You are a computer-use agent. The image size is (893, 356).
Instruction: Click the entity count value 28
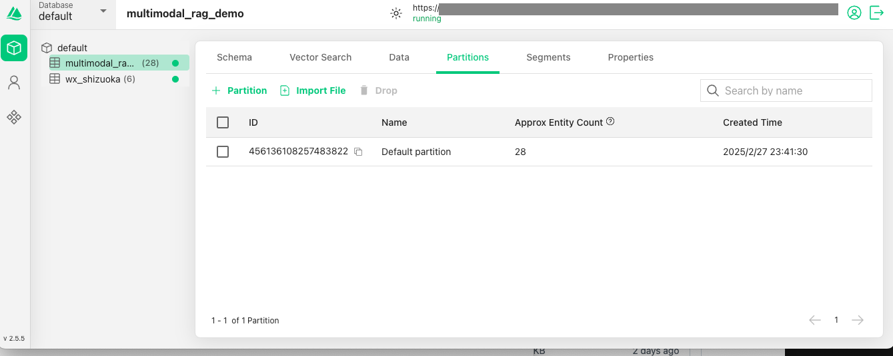(x=520, y=152)
